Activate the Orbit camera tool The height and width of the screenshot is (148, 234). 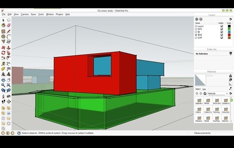coord(3,81)
